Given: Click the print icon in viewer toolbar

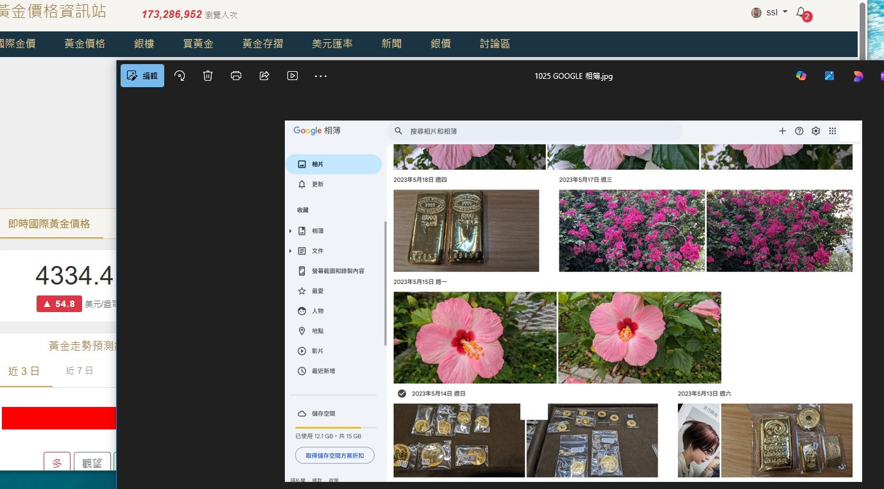Looking at the screenshot, I should pos(236,76).
